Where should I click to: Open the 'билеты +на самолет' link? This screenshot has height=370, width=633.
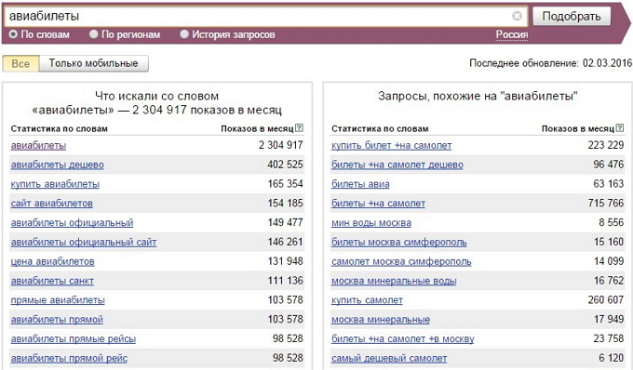378,204
